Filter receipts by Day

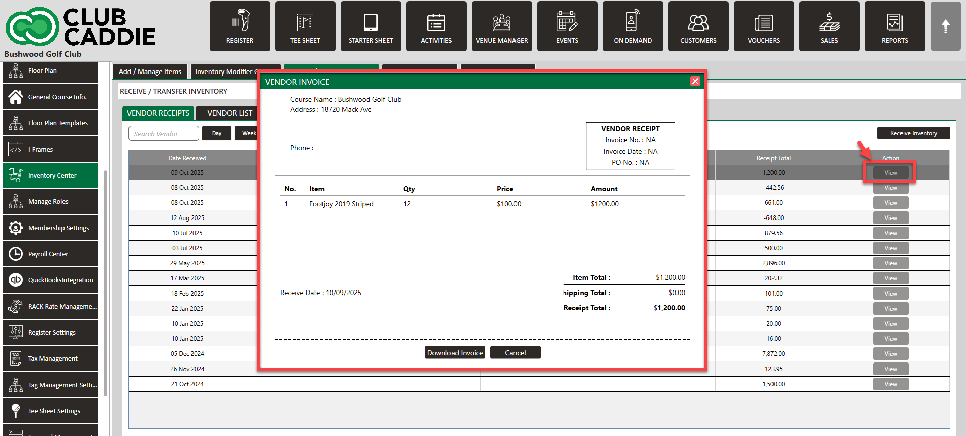click(x=217, y=133)
